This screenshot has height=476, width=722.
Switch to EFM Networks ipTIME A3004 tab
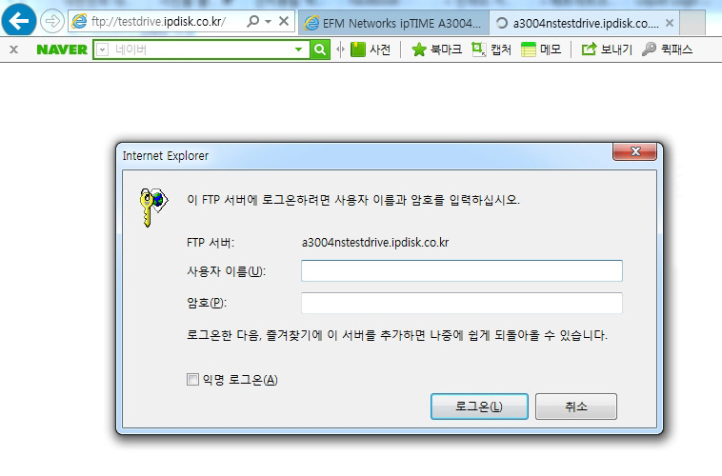coord(394,23)
